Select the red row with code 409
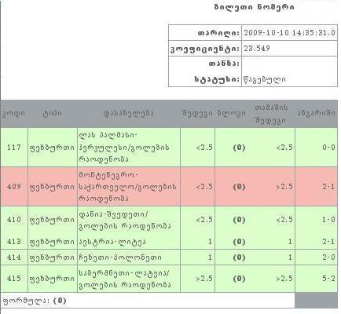The width and height of the screenshot is (341, 314). click(x=169, y=187)
